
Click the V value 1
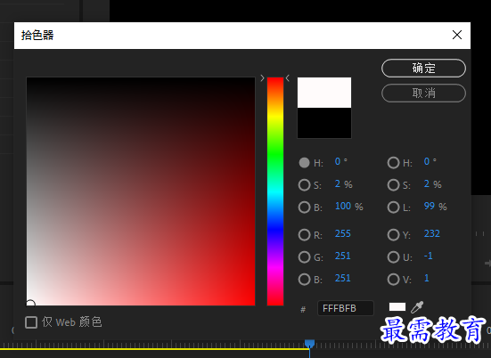point(427,278)
